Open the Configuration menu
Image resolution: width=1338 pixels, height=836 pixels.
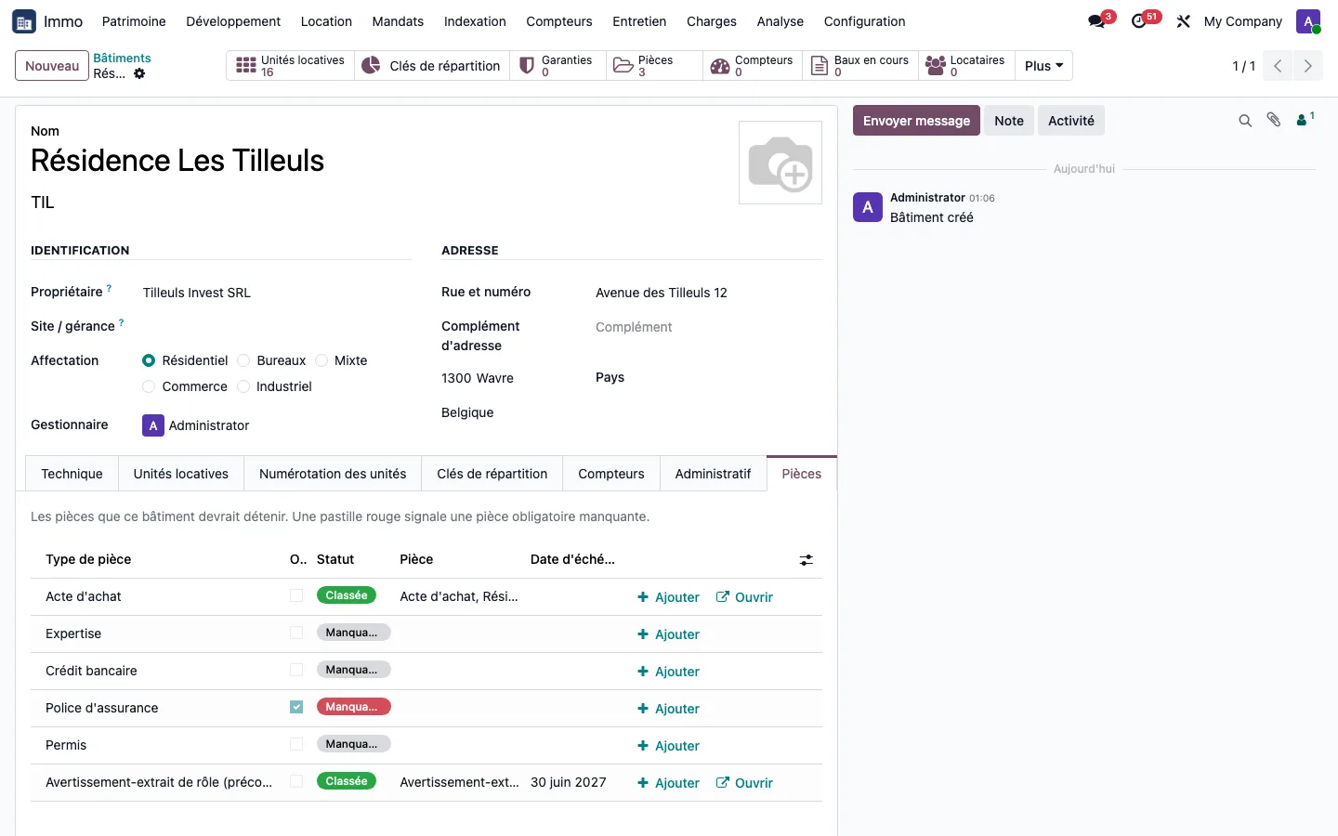tap(864, 21)
